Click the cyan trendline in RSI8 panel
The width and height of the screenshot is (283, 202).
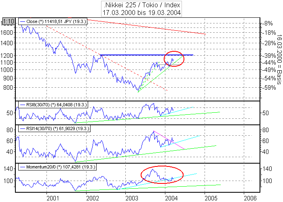177,111
